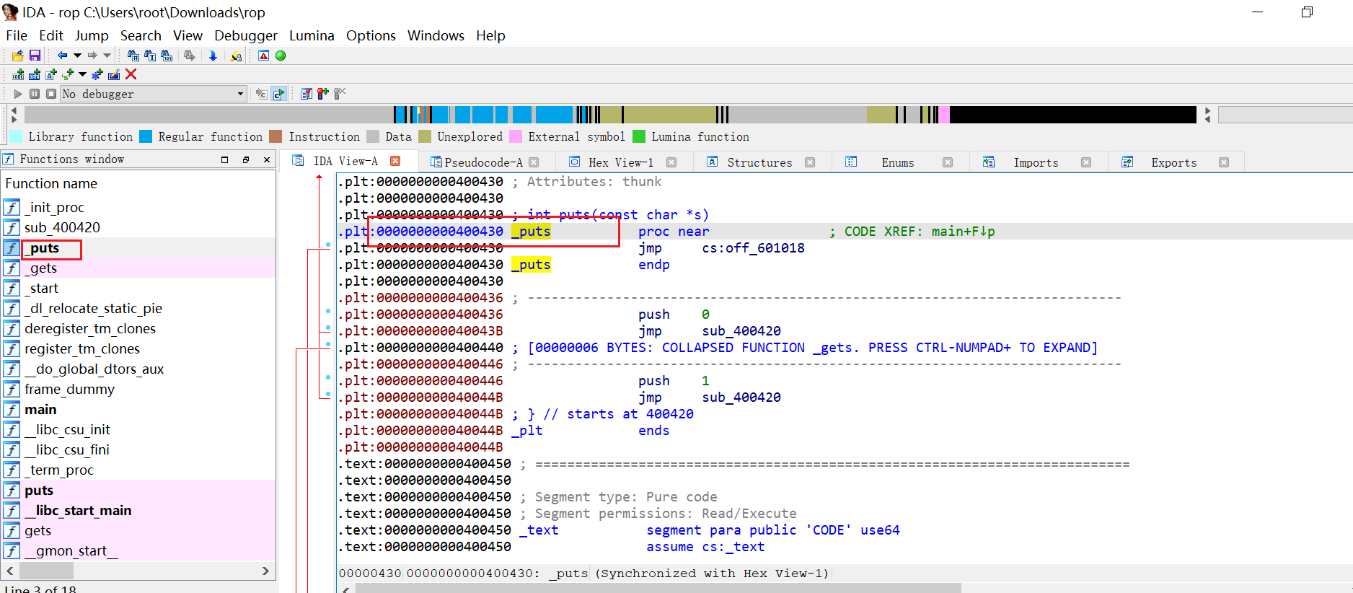Click the red X undefine icon
Screen dimensions: 1353x593
click(x=131, y=74)
